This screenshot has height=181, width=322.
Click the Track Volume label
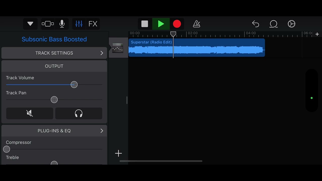[20, 78]
